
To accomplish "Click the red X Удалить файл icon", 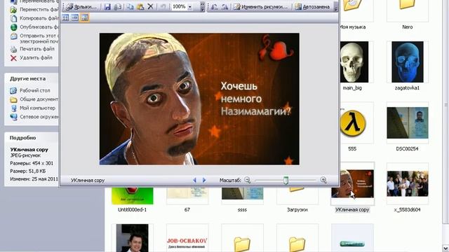I will (x=13, y=58).
